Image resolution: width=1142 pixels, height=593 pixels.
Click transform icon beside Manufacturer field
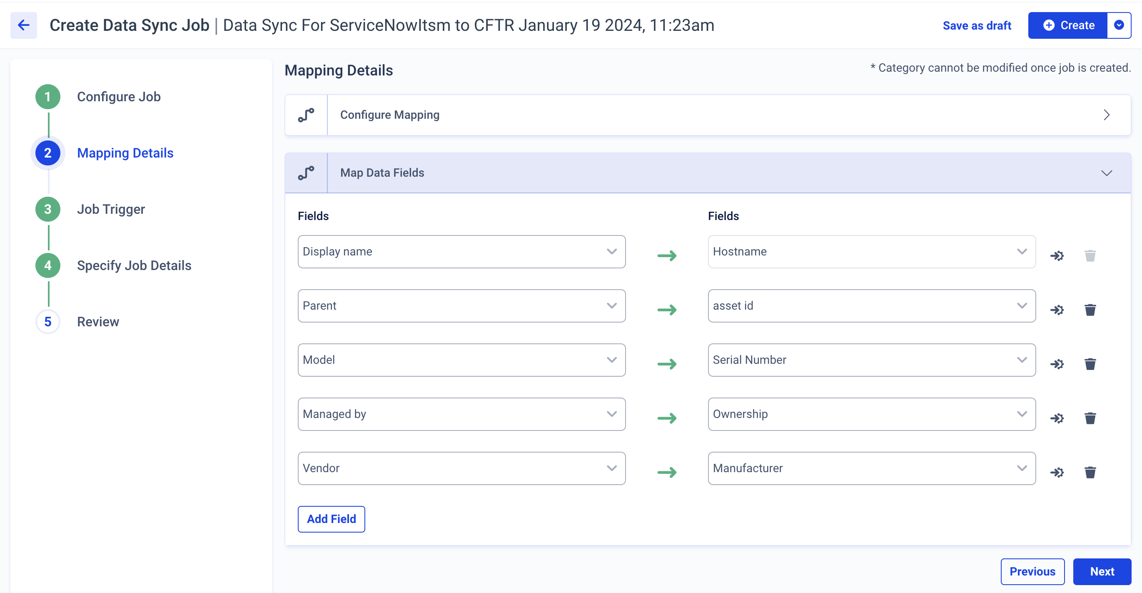pyautogui.click(x=1057, y=472)
